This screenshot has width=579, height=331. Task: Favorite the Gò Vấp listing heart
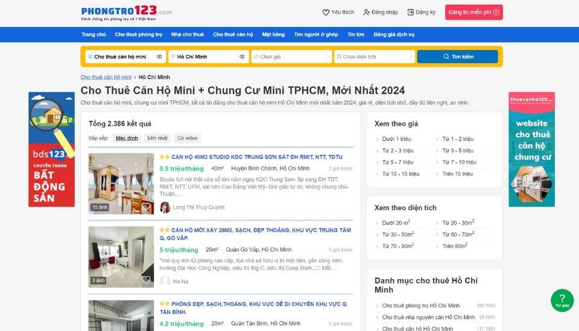pos(146,280)
